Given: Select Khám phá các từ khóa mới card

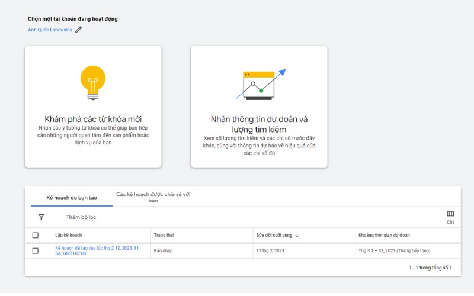Looking at the screenshot, I should tap(93, 107).
